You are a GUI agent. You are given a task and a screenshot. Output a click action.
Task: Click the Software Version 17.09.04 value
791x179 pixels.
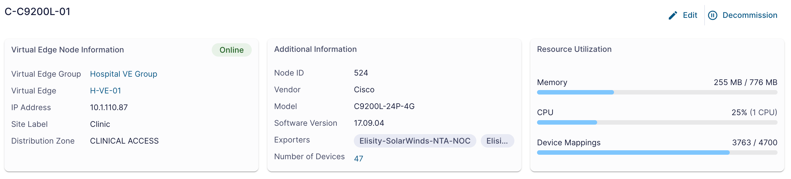tap(369, 123)
